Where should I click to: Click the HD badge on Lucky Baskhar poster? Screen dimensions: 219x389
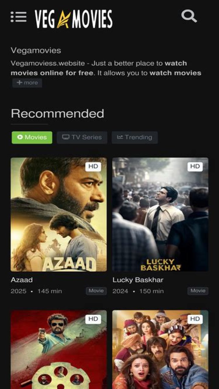[195, 166]
